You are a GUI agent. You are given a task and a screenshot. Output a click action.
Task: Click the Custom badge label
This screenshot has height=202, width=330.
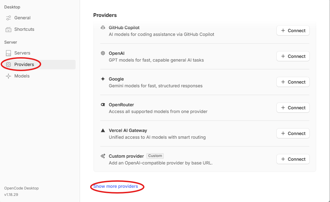click(155, 156)
